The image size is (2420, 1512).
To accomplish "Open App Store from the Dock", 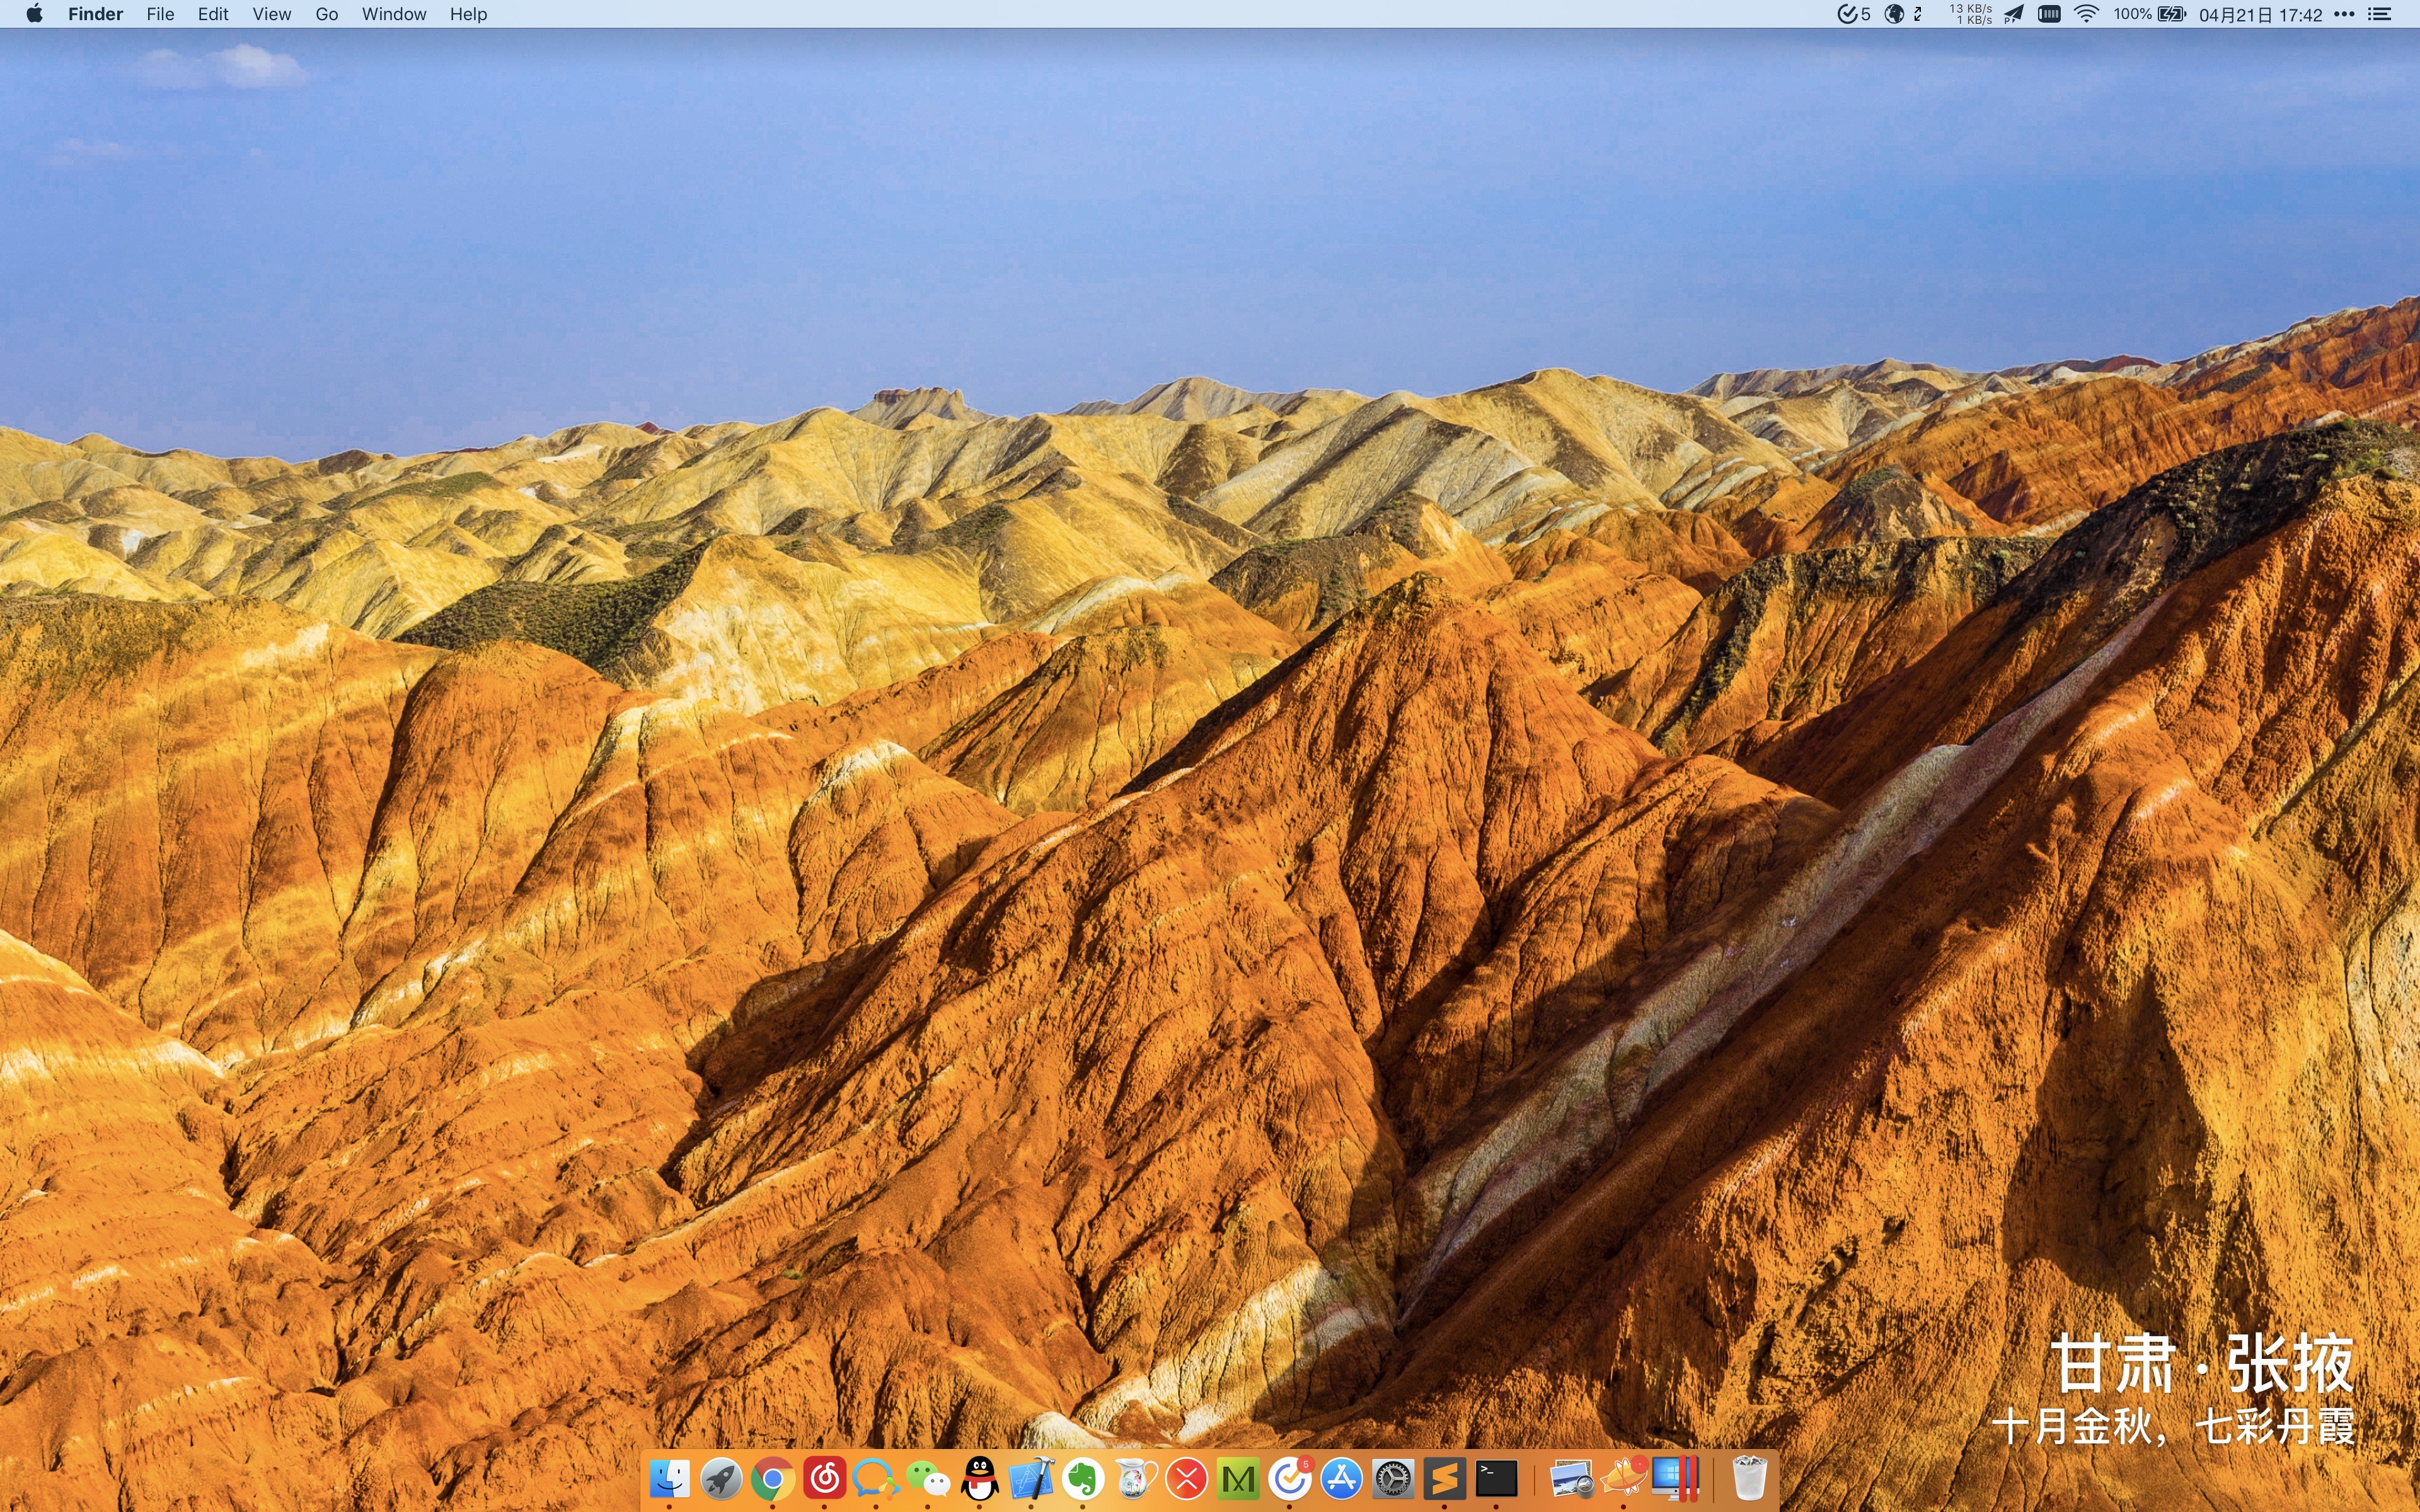I will pyautogui.click(x=1342, y=1478).
